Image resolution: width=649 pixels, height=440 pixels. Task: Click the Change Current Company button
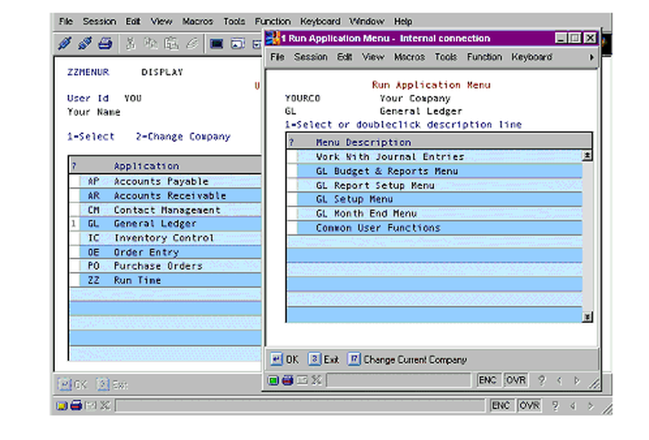407,360
